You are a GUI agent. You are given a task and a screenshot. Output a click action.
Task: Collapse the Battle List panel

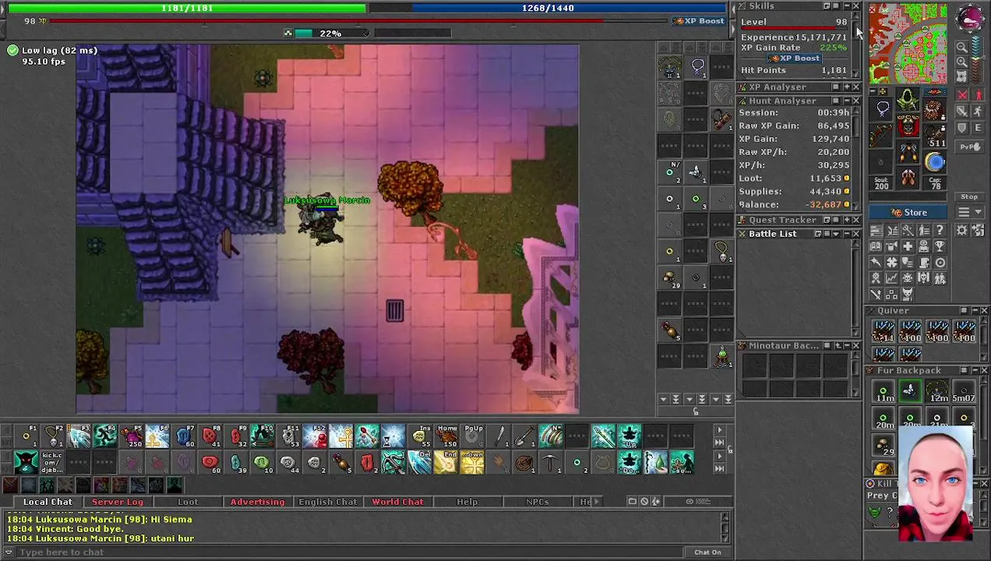(847, 234)
